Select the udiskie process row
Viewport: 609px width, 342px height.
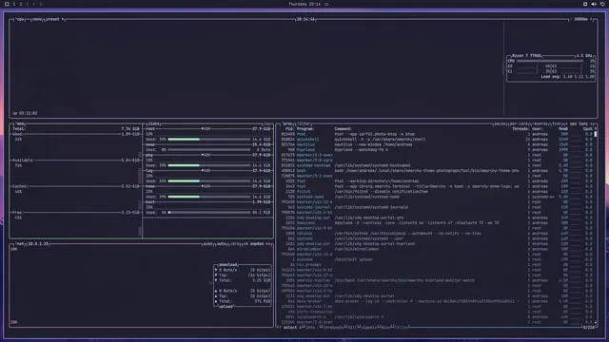coord(437,234)
